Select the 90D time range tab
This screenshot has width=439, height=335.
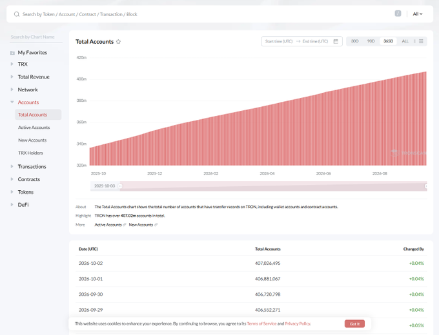(371, 41)
